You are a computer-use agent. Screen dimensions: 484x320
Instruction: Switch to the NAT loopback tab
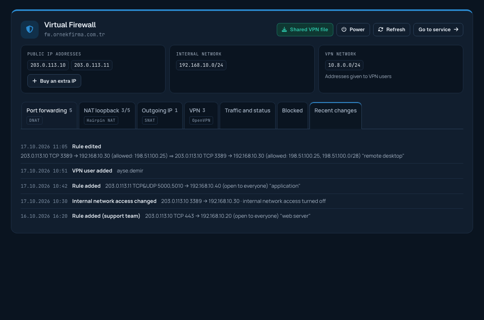pyautogui.click(x=107, y=116)
